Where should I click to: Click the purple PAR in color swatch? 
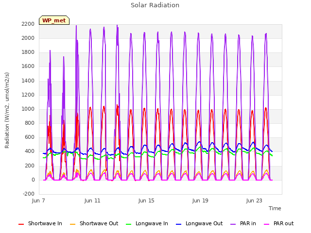(233, 224)
